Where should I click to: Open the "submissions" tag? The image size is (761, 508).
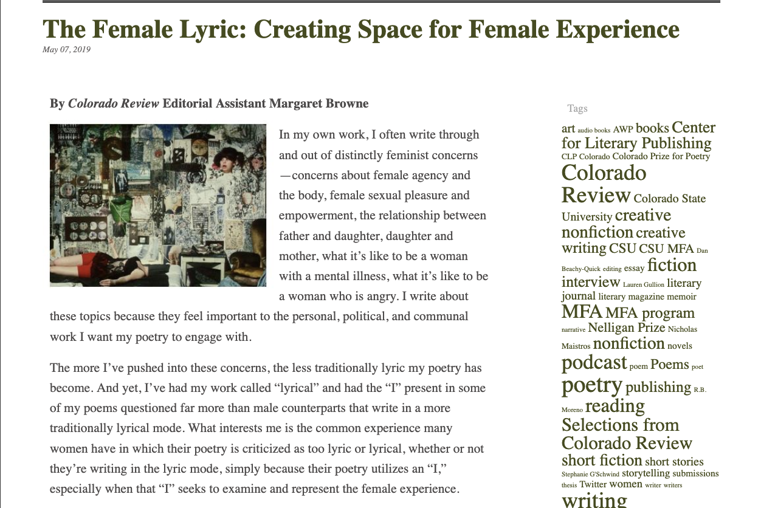(x=695, y=473)
